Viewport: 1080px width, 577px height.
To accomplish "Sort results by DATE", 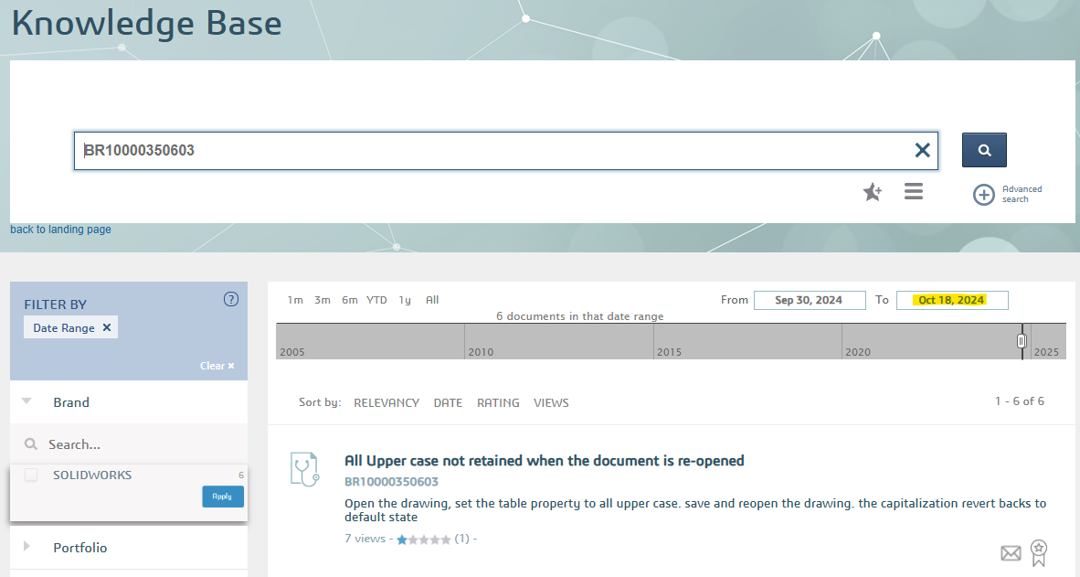I will (448, 402).
